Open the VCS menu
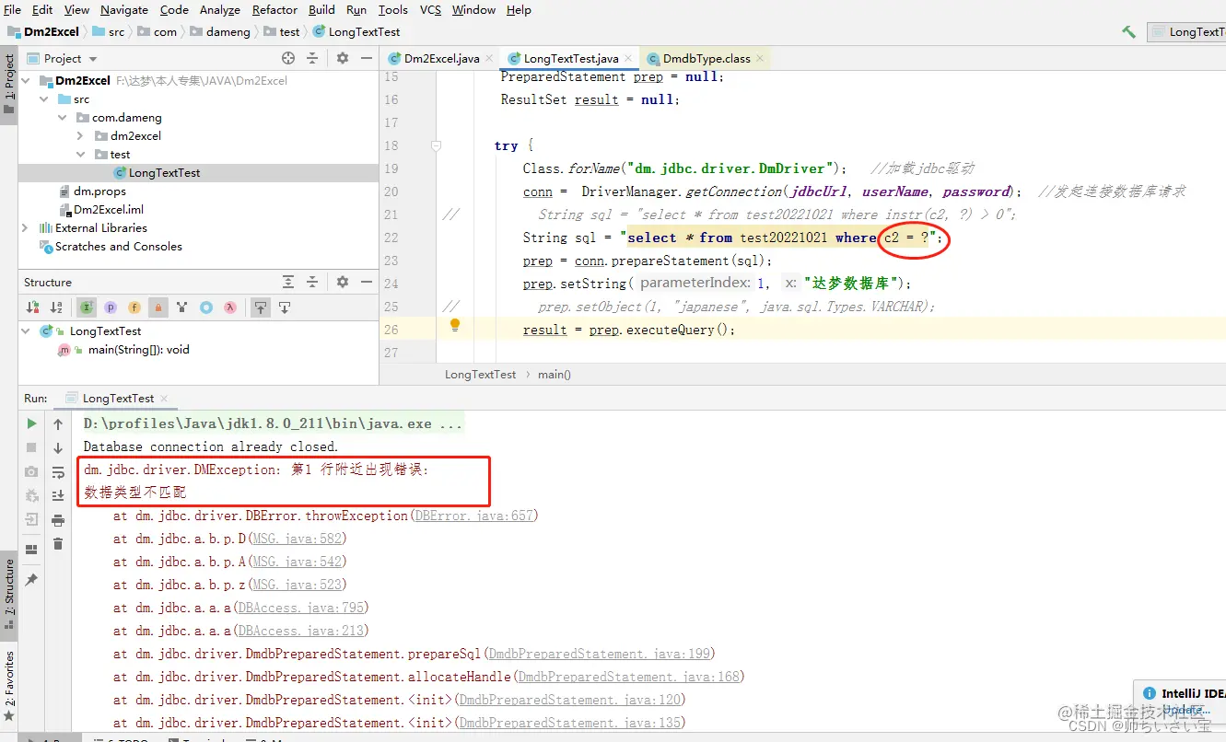1226x742 pixels. coord(430,9)
